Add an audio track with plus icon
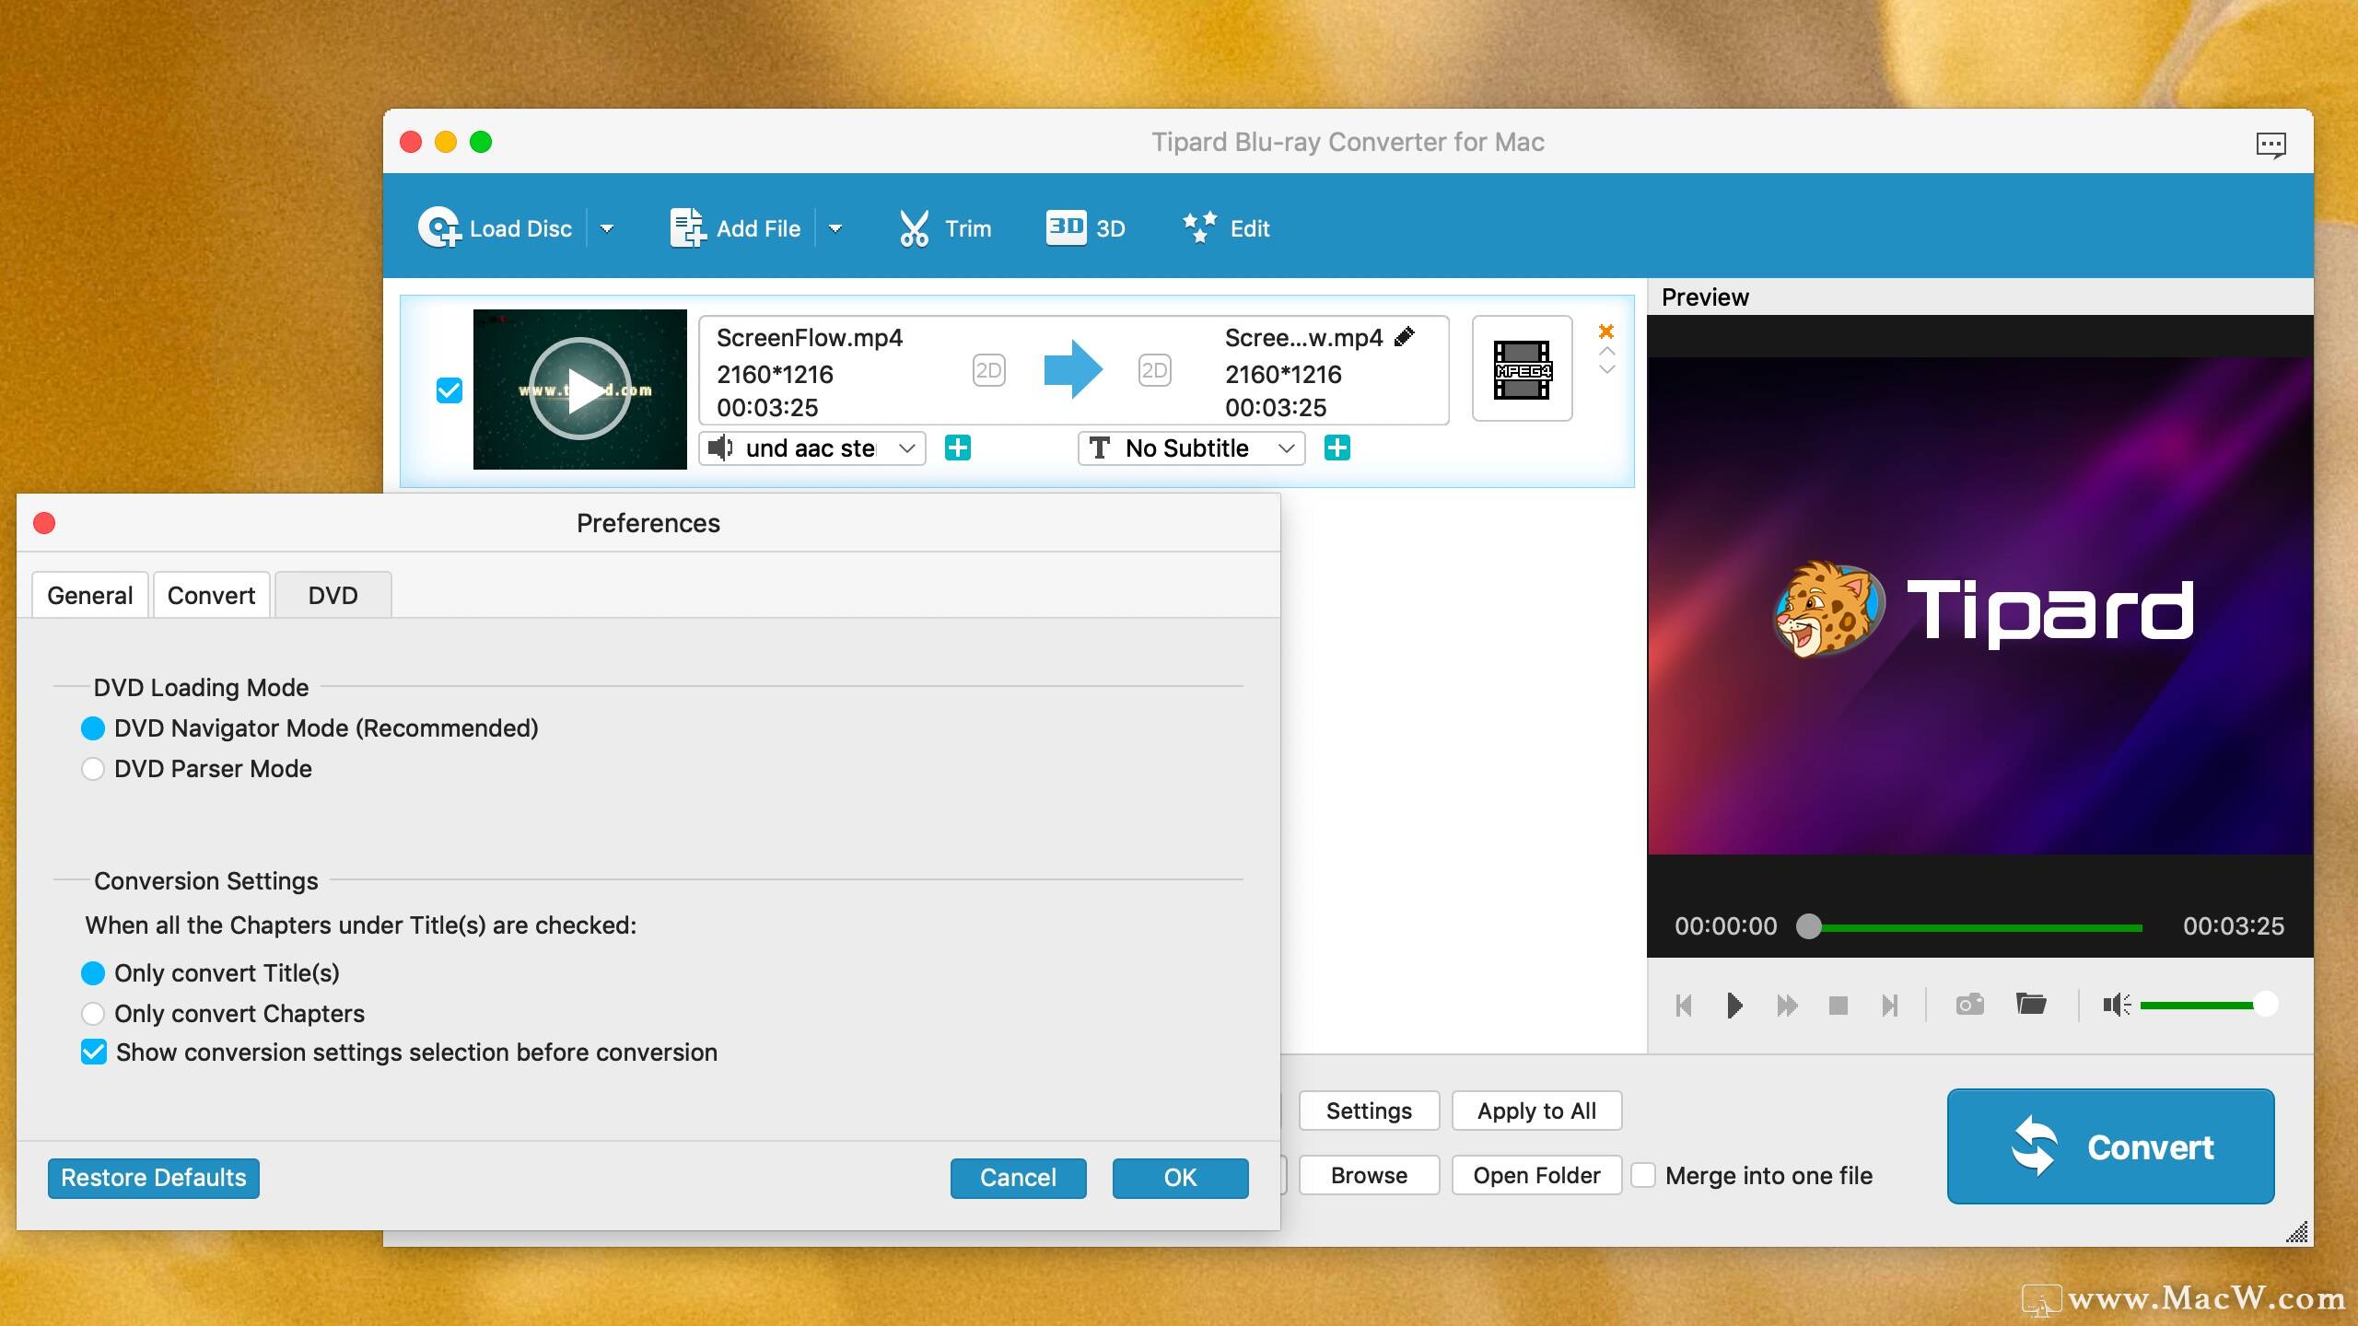The width and height of the screenshot is (2358, 1326). (x=958, y=448)
